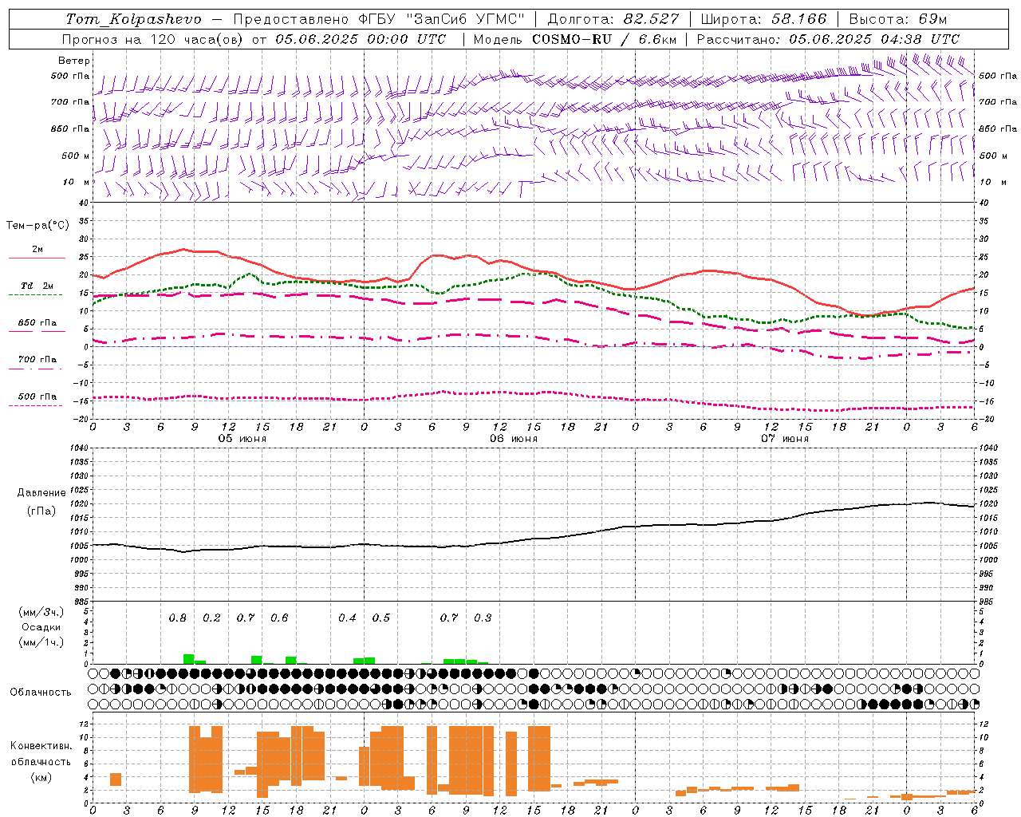The image size is (1021, 817).
Task: Click the 'Ветер' wind panel label
Action: (74, 61)
